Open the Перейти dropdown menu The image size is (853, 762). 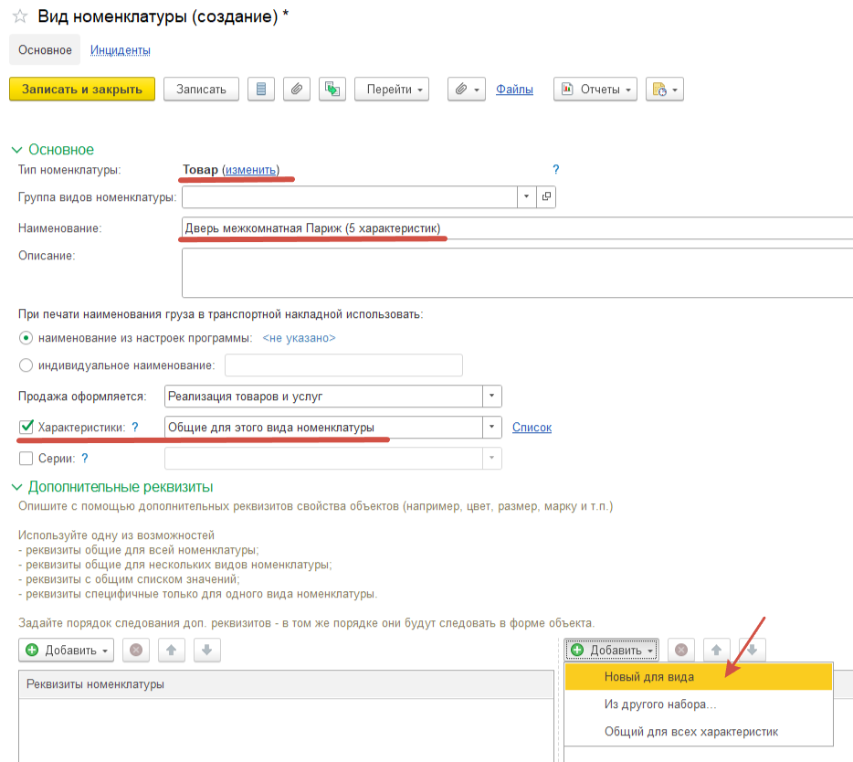point(392,90)
